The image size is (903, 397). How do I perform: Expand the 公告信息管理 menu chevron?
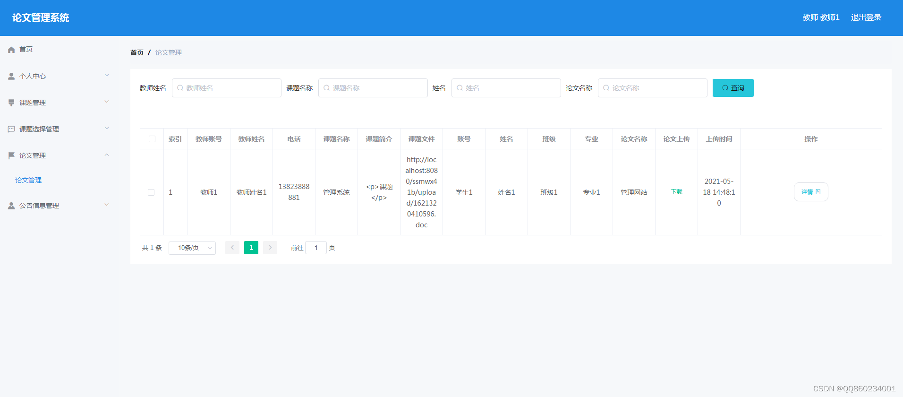click(x=107, y=205)
